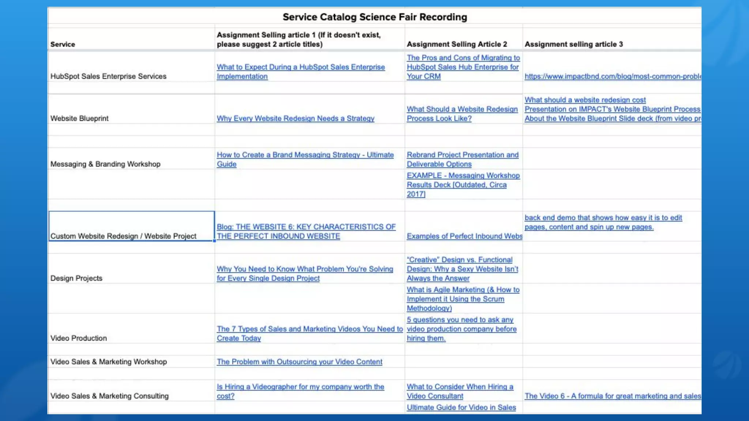
Task: Open 'Why You Need to Know What Problem' link
Action: click(x=304, y=269)
